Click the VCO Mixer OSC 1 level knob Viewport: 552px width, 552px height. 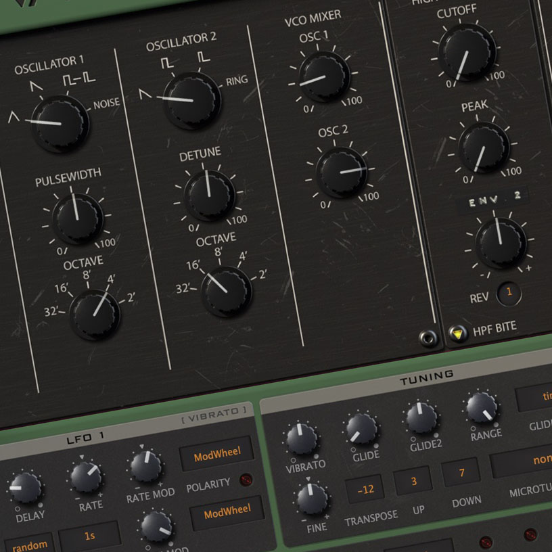pyautogui.click(x=324, y=76)
